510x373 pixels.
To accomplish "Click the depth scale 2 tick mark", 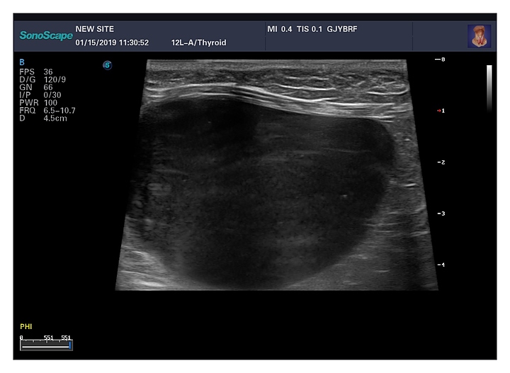I will pyautogui.click(x=440, y=162).
